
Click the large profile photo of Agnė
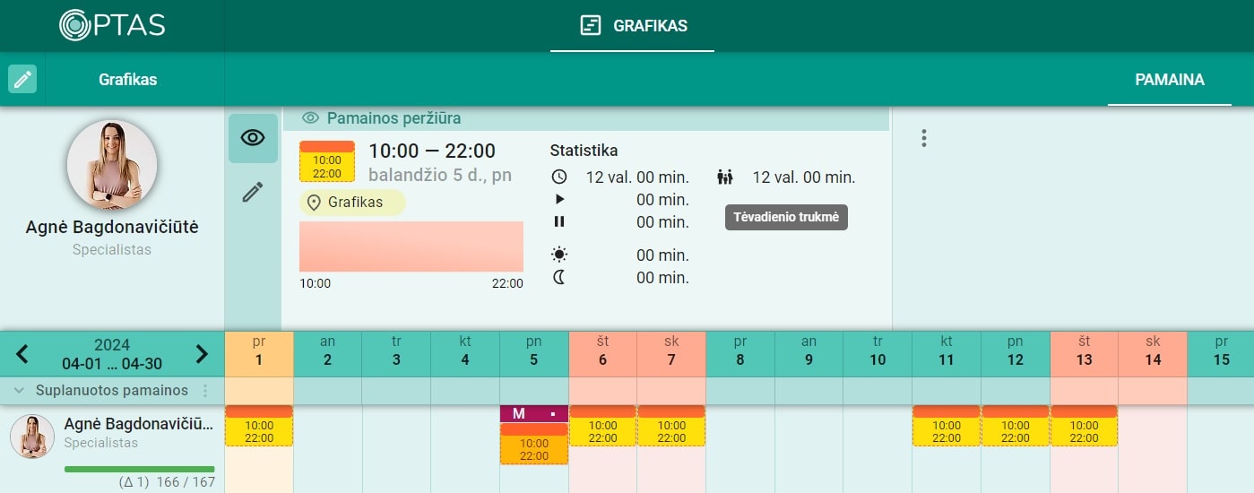[x=112, y=165]
